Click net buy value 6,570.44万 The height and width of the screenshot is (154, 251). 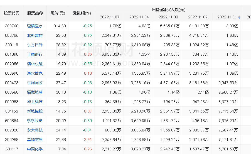click(x=111, y=73)
